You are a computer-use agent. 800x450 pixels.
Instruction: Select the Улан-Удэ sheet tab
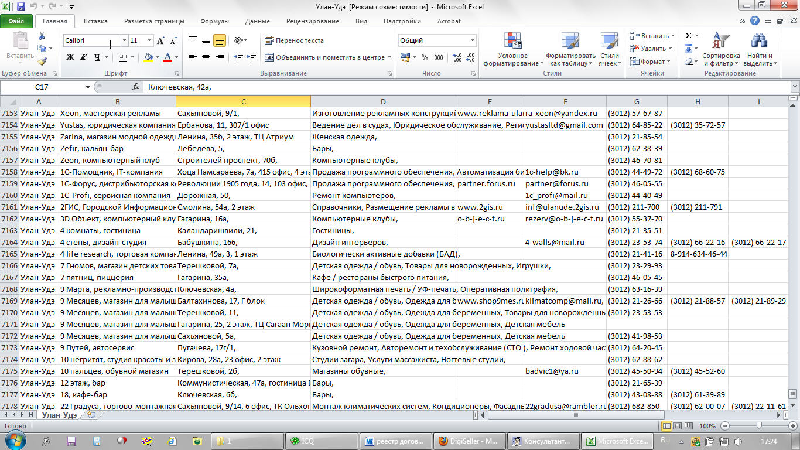pos(59,415)
